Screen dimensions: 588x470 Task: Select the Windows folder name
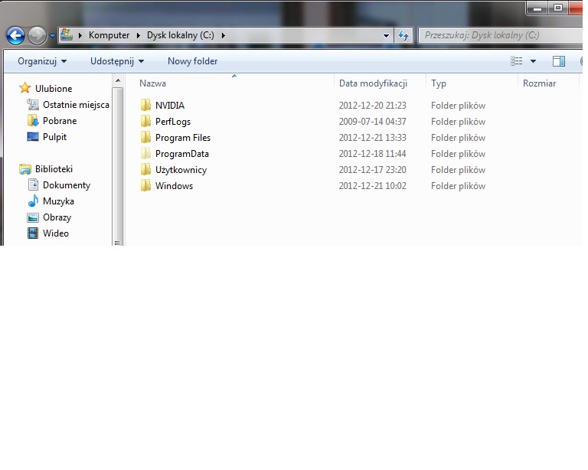pyautogui.click(x=174, y=186)
